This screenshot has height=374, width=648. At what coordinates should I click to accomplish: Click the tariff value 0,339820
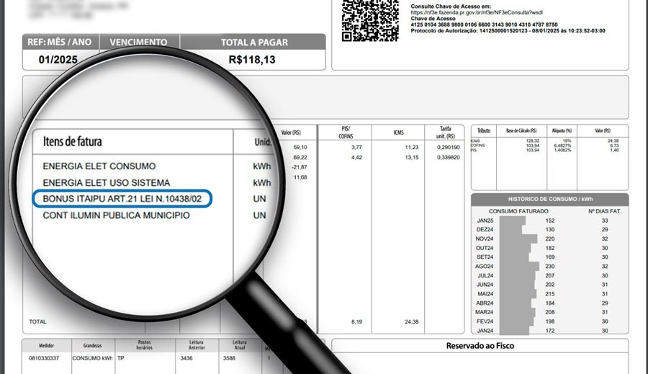(449, 158)
